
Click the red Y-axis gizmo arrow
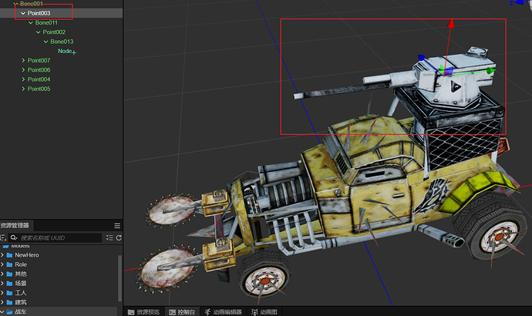tap(450, 23)
